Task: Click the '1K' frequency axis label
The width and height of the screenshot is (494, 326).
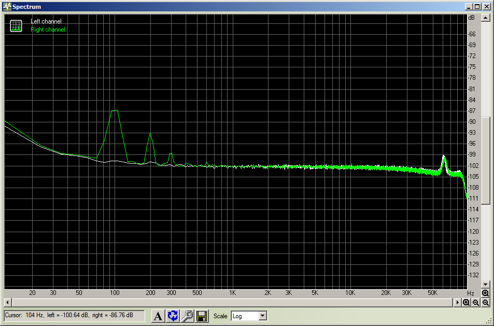Action: coord(233,293)
